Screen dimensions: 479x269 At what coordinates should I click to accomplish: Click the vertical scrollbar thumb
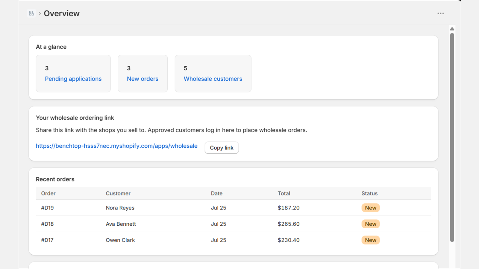tap(452, 137)
